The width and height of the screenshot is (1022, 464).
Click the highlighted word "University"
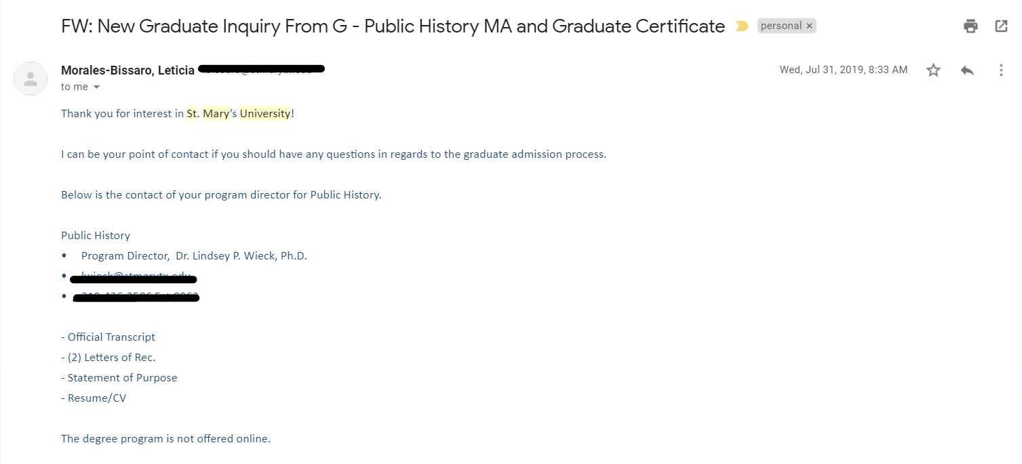[265, 114]
